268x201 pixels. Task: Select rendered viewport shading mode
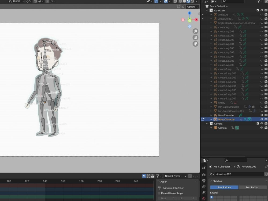coord(192,1)
